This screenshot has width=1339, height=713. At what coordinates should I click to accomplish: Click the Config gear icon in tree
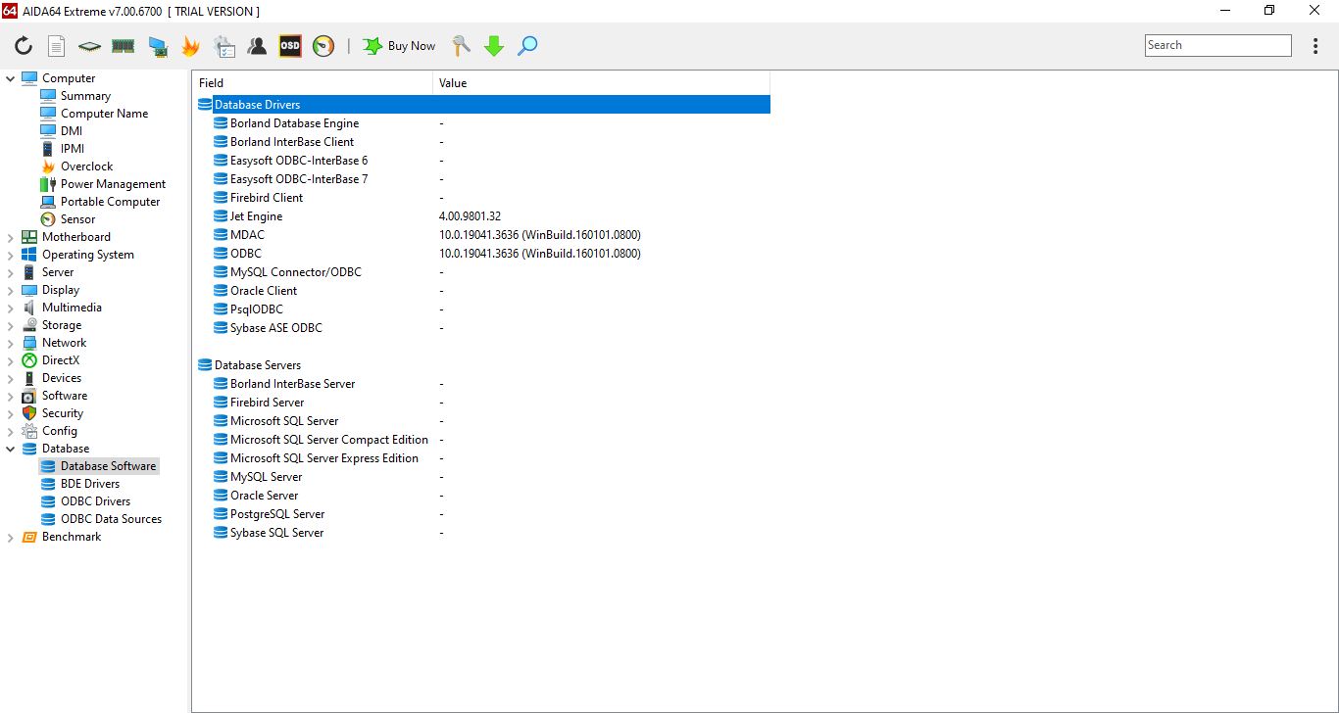click(x=29, y=431)
